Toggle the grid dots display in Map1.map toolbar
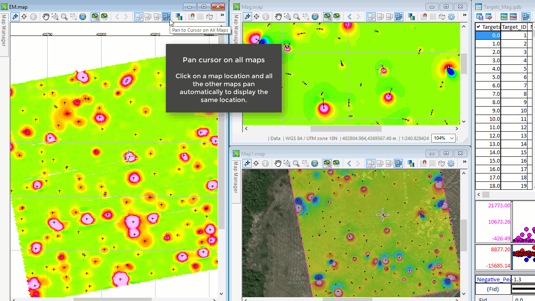Image resolution: width=535 pixels, height=301 pixels. tap(432, 163)
